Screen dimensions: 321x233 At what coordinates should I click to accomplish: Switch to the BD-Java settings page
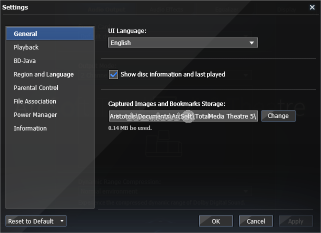click(25, 61)
